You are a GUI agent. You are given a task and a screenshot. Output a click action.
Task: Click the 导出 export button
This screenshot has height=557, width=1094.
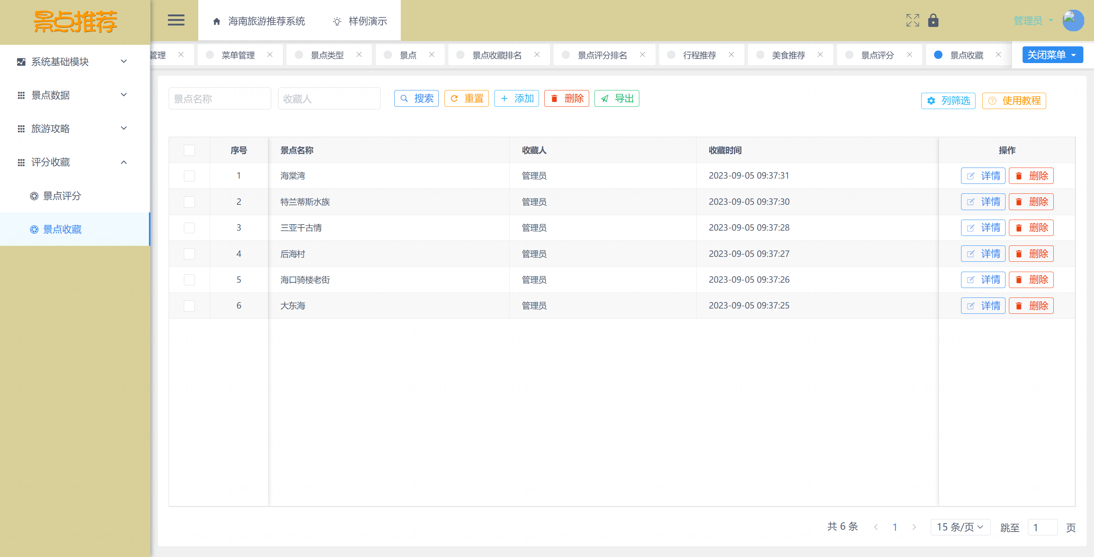pyautogui.click(x=617, y=98)
